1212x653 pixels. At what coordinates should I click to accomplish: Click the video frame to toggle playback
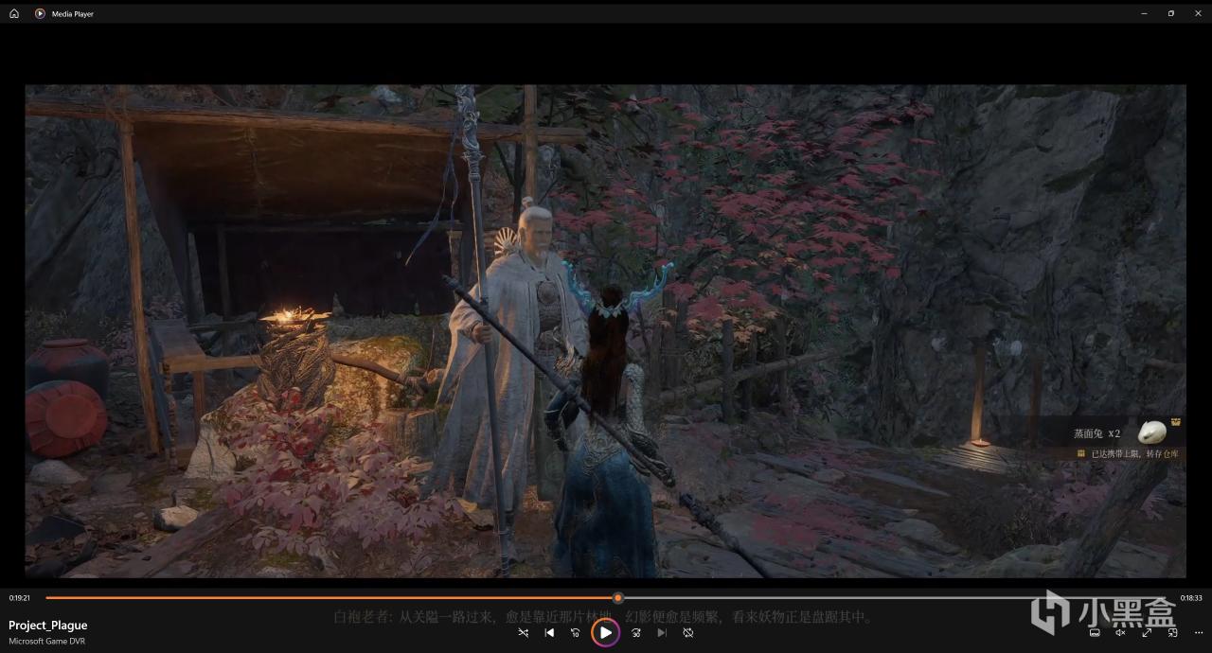coord(605,331)
